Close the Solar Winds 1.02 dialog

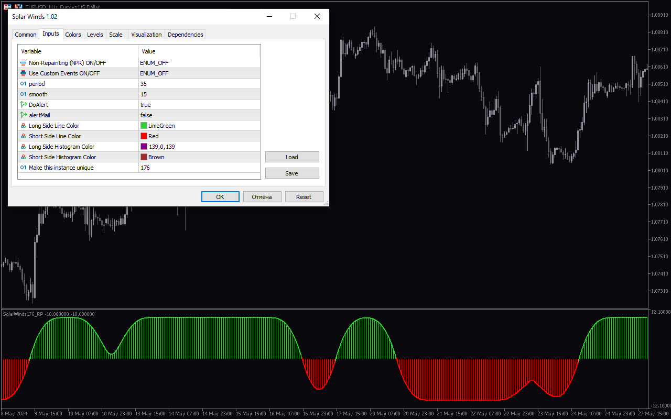tap(317, 16)
